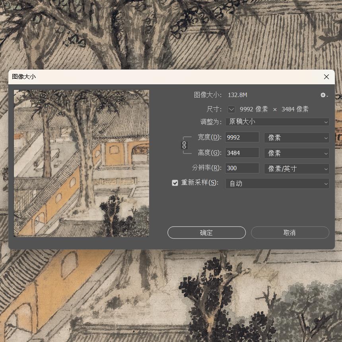Screen dimensions: 342x342
Task: Click the 图像大小 title bar text
Action: [24, 77]
